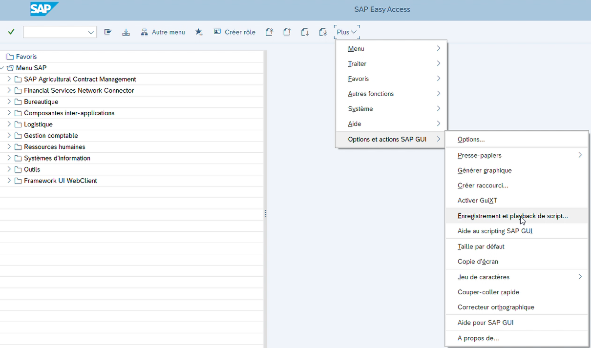Image resolution: width=591 pixels, height=348 pixels.
Task: Expand the Logistique folder
Action: 9,124
